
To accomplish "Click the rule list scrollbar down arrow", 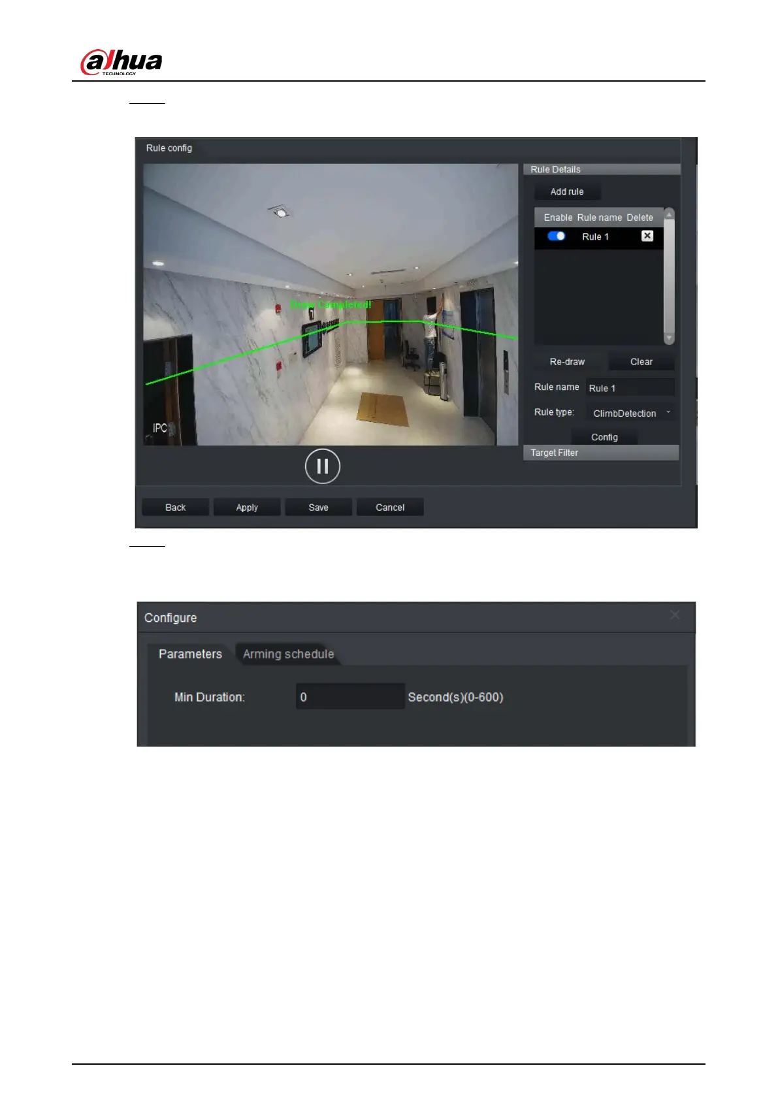I will 669,338.
